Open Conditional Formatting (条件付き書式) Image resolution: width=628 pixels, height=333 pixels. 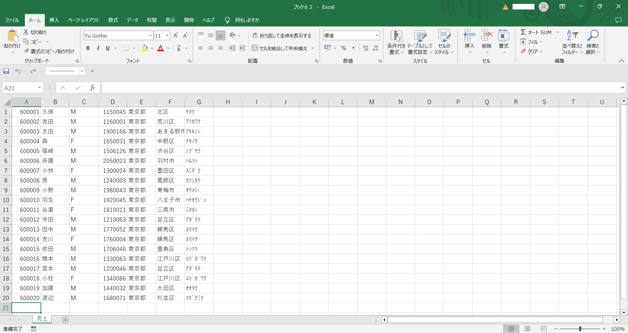(396, 42)
